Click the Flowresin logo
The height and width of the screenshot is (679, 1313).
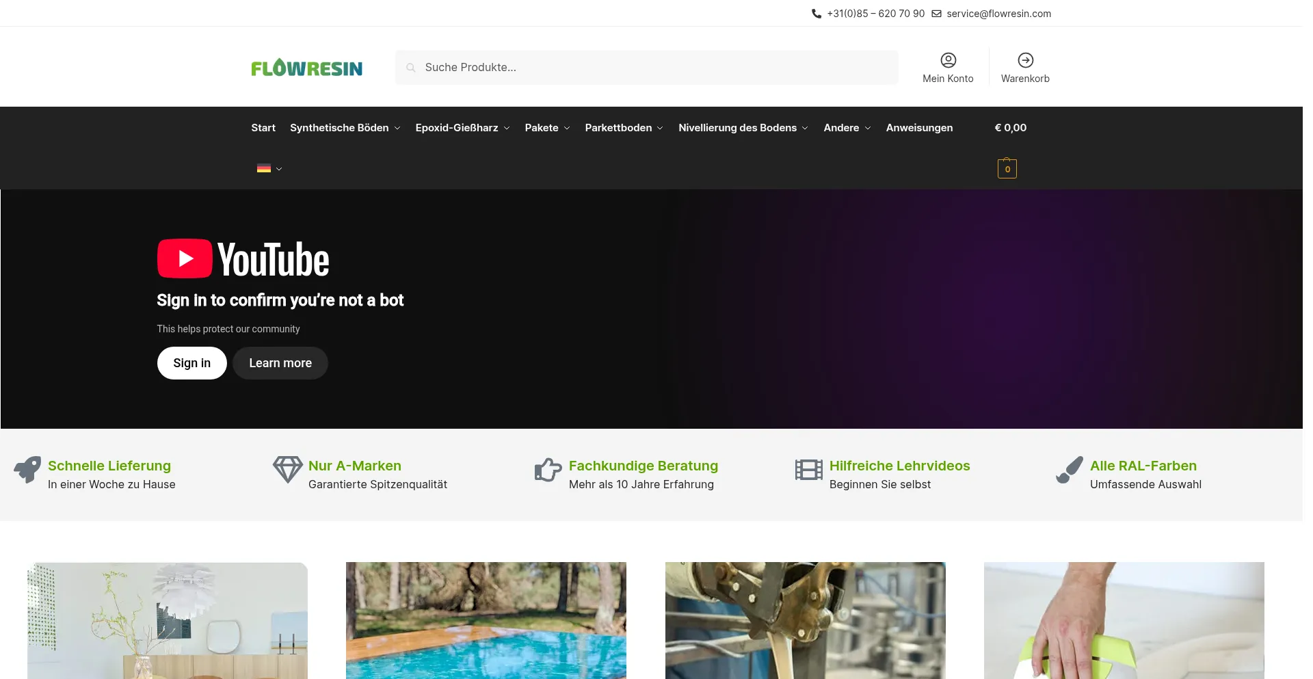tap(306, 68)
